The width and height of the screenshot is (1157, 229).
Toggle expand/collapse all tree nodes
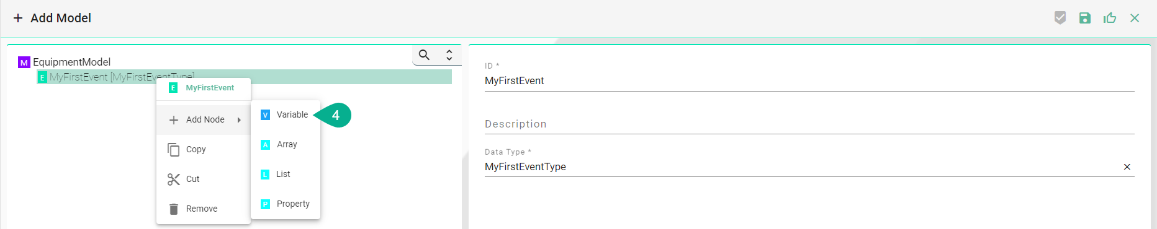point(449,54)
